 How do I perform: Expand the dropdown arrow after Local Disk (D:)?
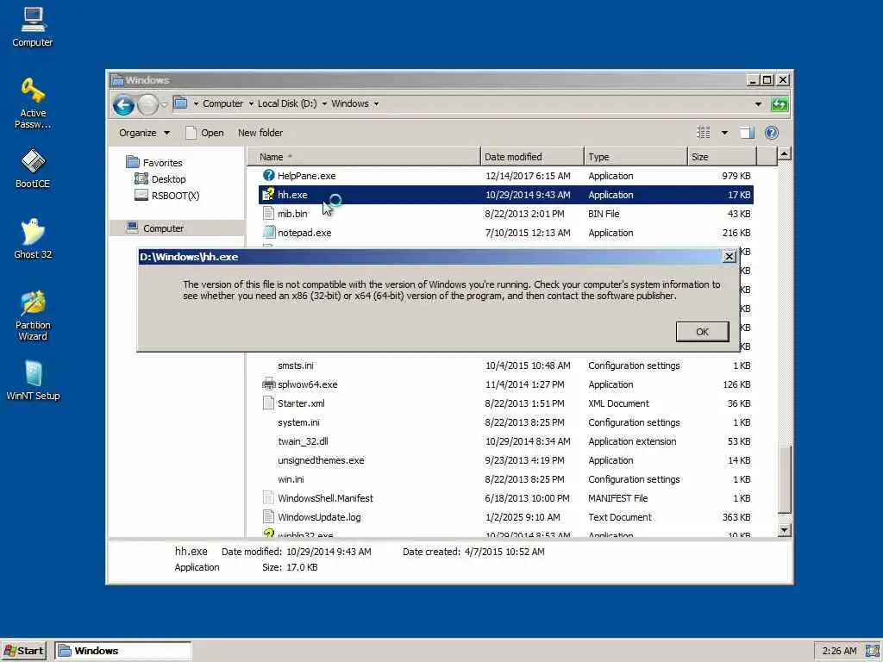[x=324, y=103]
